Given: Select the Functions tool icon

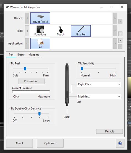Looking at the screenshot, I should (x=40, y=31).
